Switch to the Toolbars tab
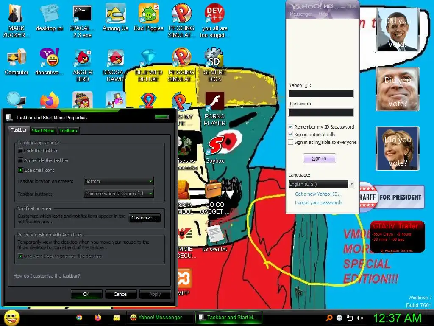The height and width of the screenshot is (326, 434). pos(68,131)
